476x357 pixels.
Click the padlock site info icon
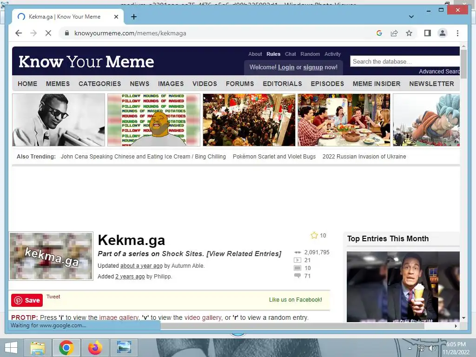tap(67, 33)
